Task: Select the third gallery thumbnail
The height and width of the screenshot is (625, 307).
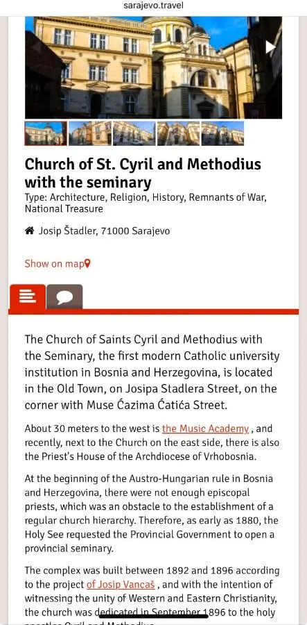Action: pyautogui.click(x=134, y=133)
